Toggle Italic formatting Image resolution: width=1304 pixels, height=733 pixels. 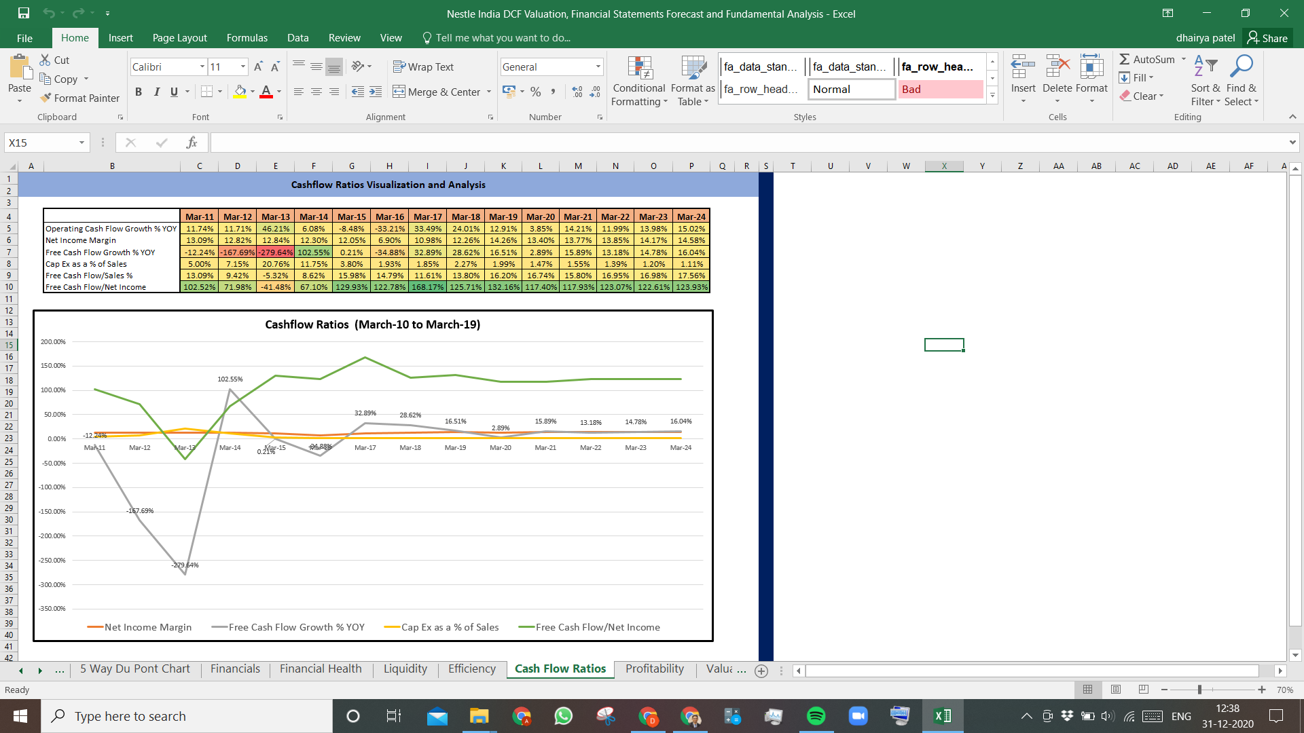157,92
